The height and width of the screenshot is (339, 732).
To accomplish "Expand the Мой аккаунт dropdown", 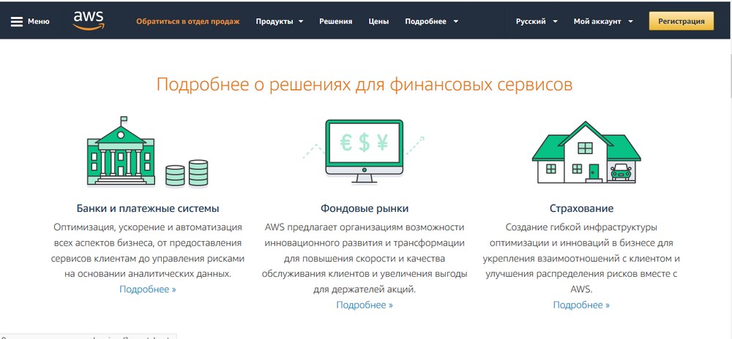I will pyautogui.click(x=604, y=21).
